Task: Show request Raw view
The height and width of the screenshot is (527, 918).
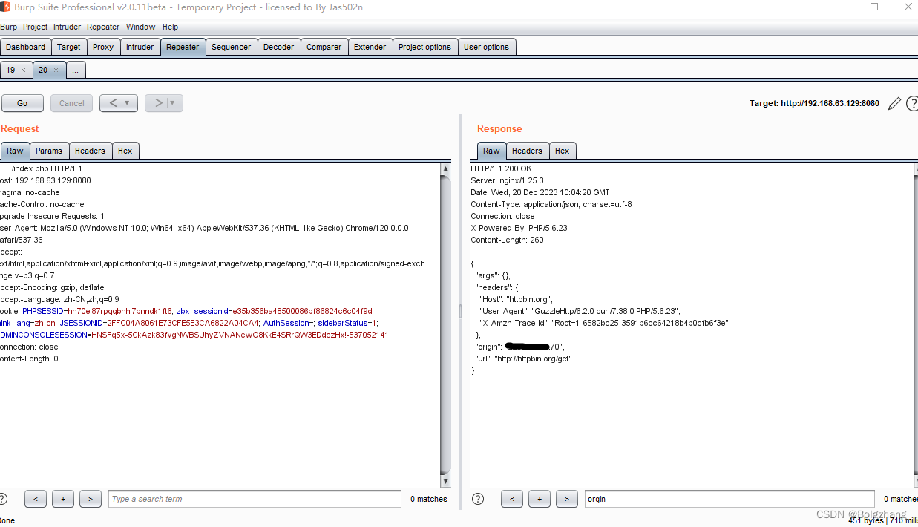Action: [15, 151]
